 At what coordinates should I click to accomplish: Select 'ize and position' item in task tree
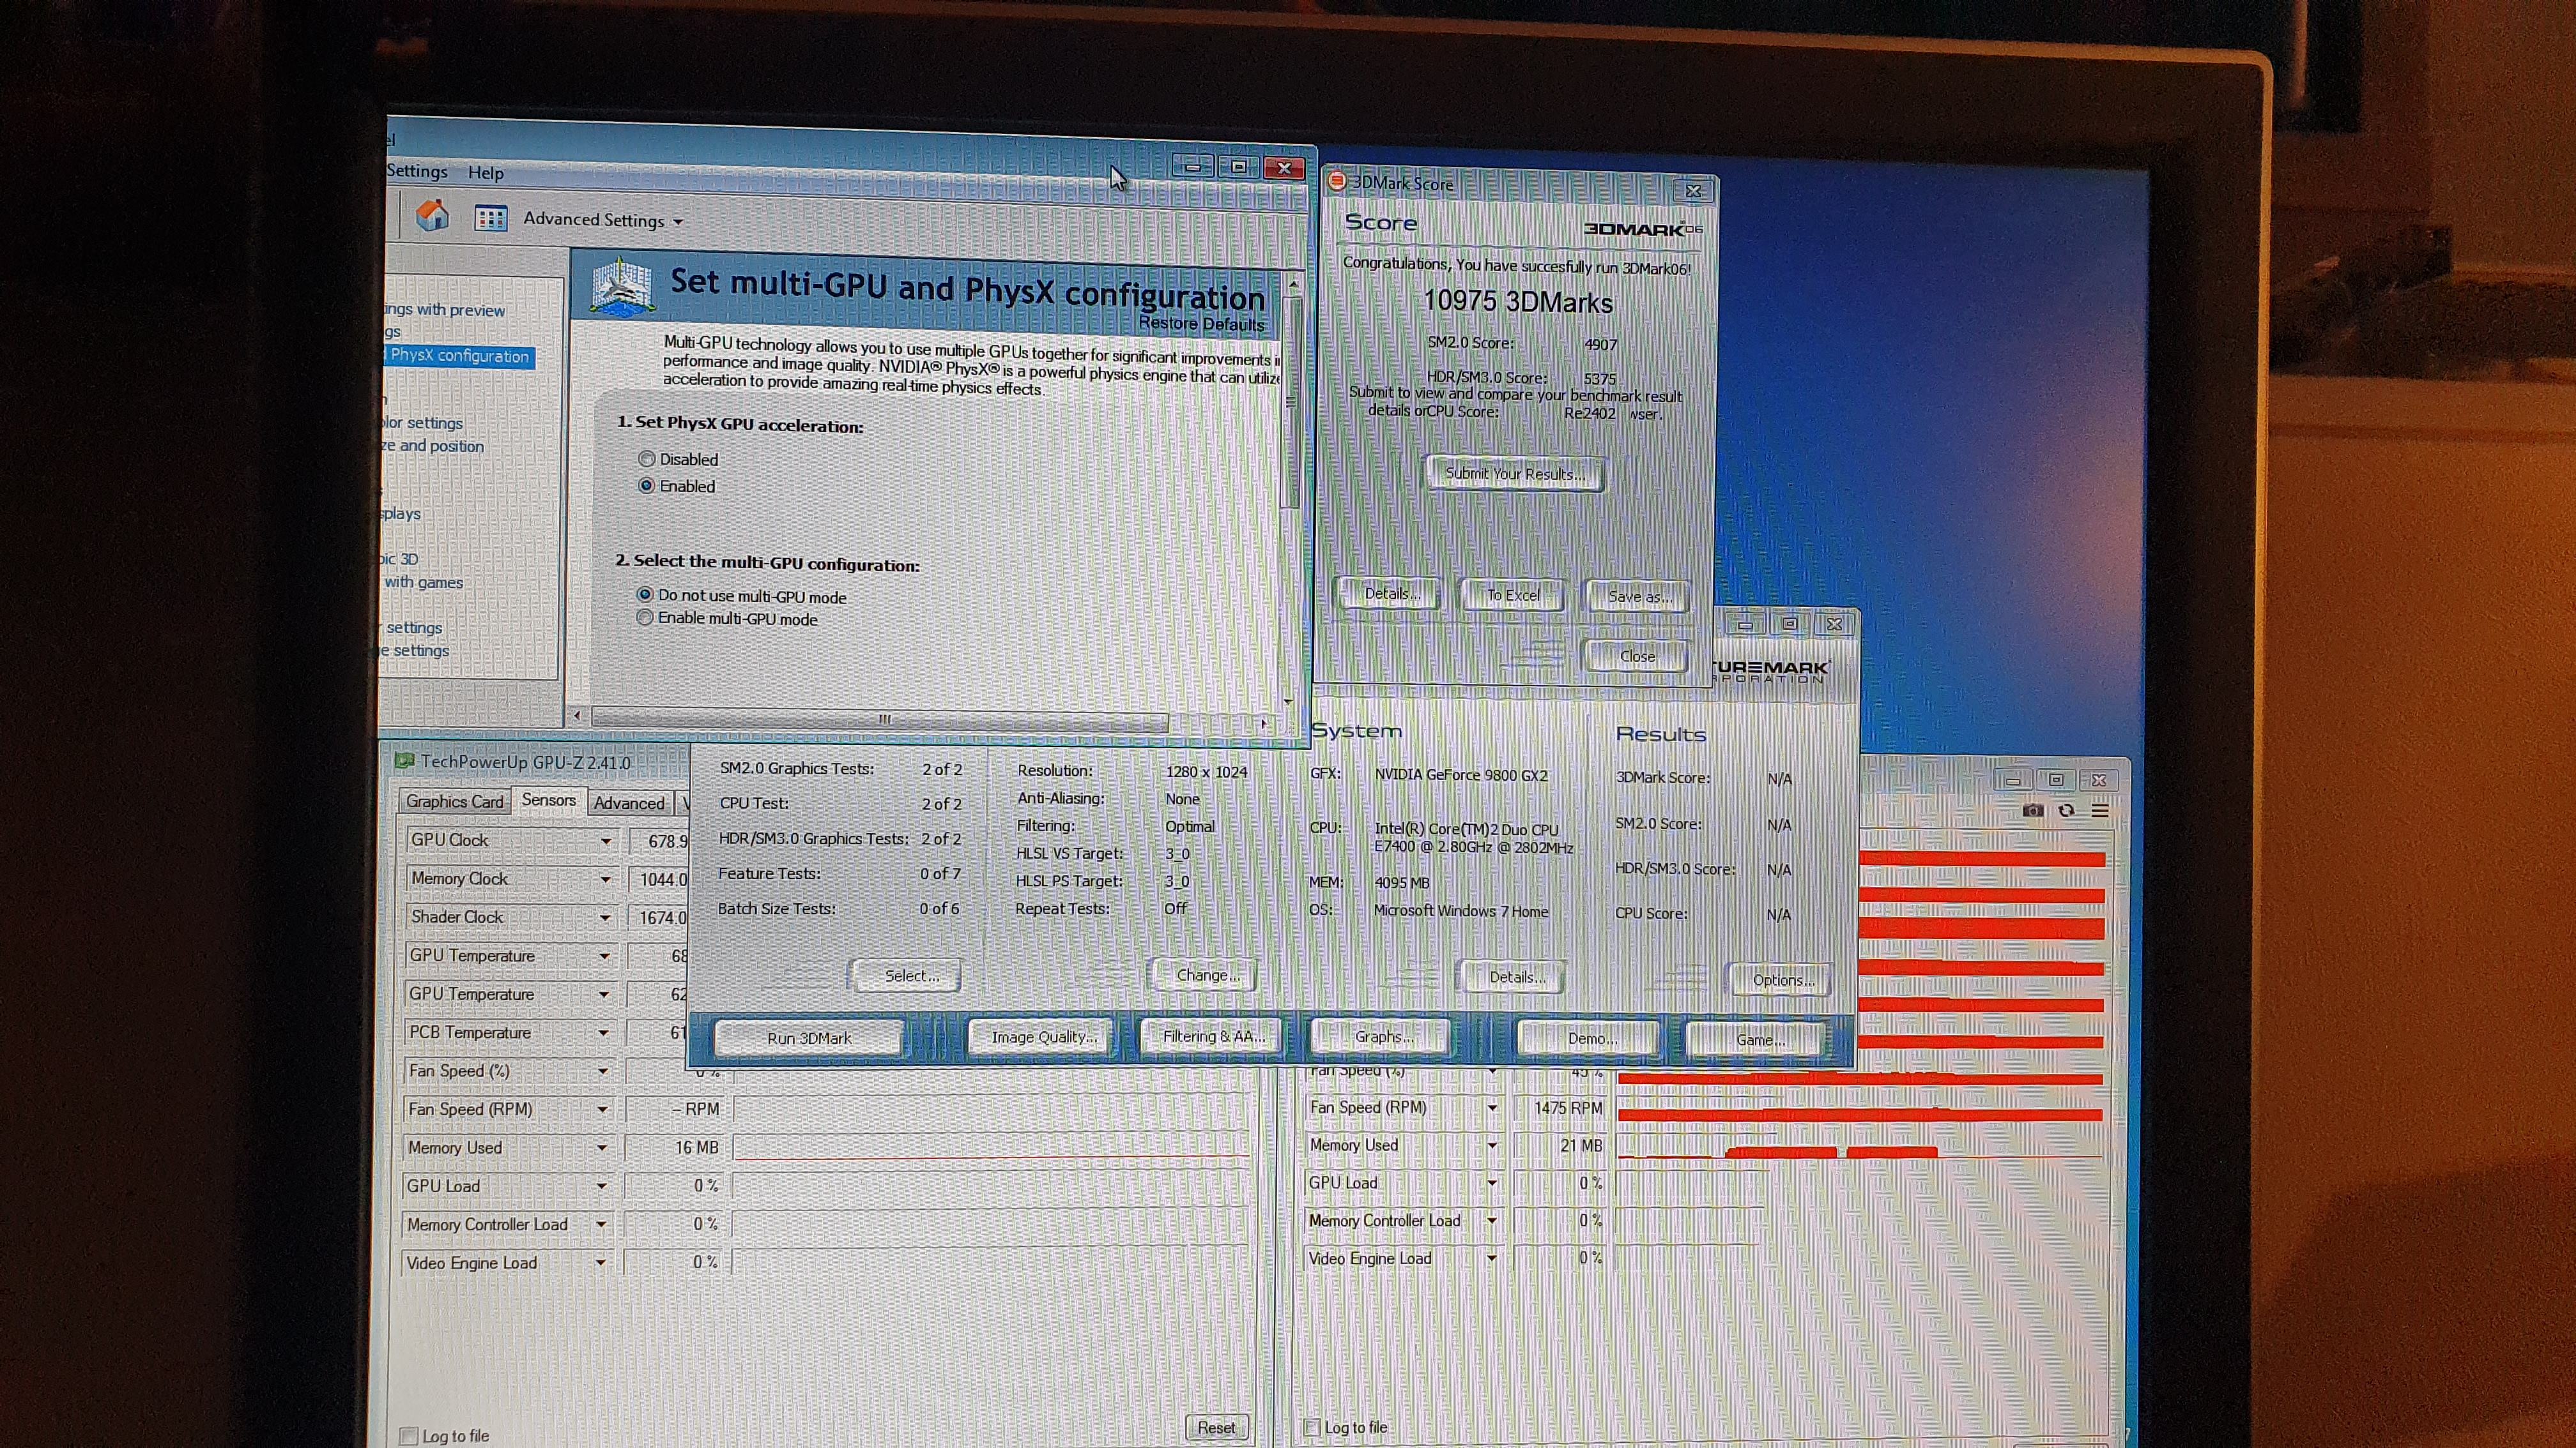[432, 446]
